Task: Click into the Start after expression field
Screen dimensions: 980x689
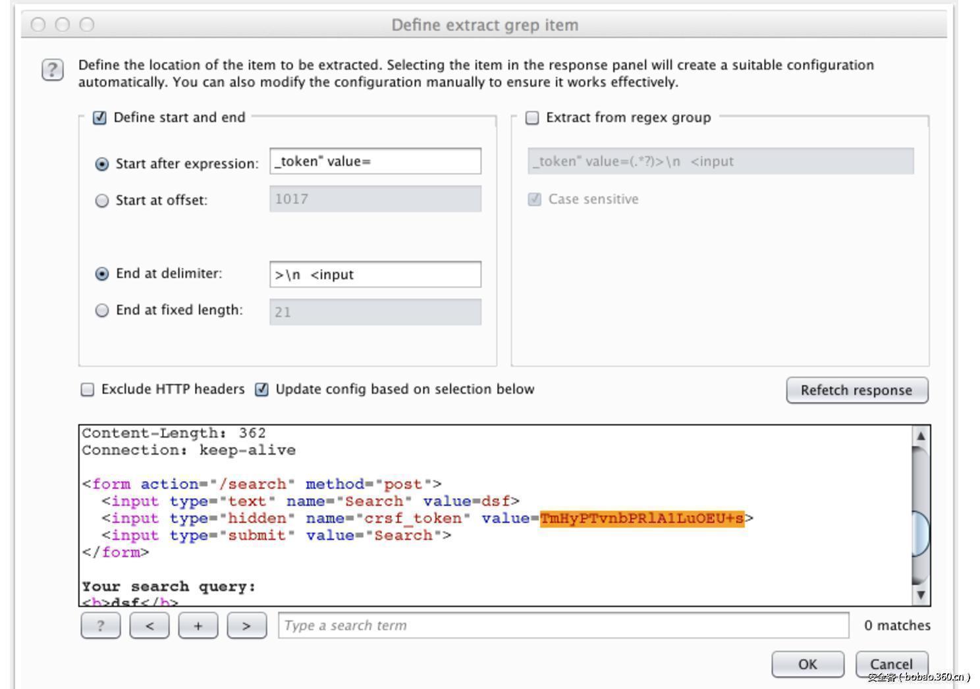Action: (375, 161)
